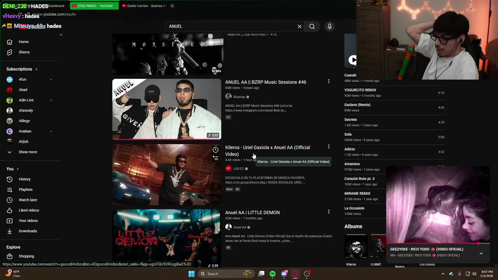Open Anuel AA | LITTLE DEMON title

click(253, 212)
